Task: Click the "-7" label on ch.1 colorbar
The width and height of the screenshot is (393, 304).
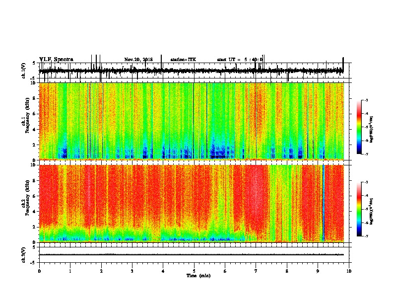Action: click(366, 154)
